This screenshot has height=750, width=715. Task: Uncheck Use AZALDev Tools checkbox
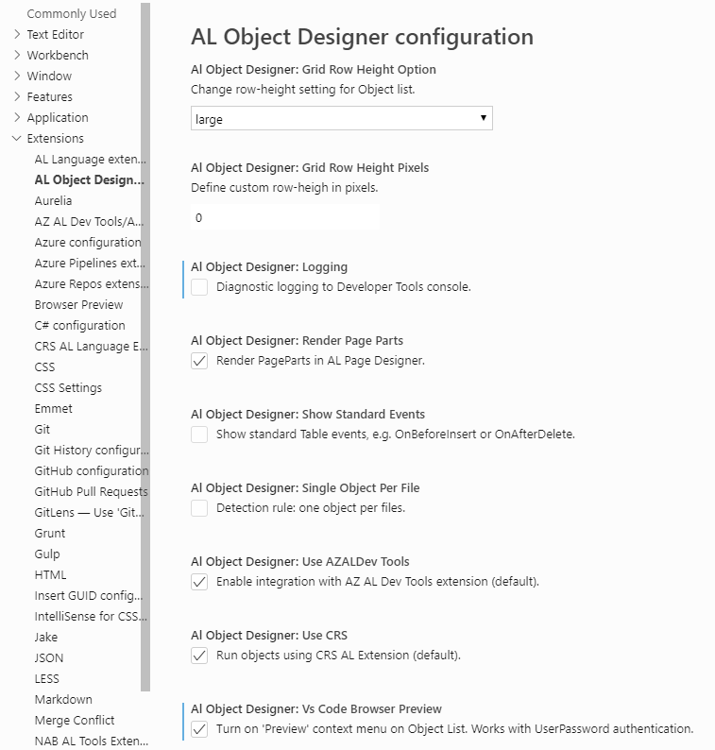point(199,582)
